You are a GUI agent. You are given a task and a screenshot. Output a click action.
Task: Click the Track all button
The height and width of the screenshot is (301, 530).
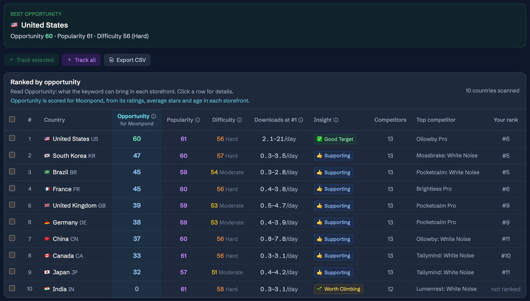tap(81, 60)
